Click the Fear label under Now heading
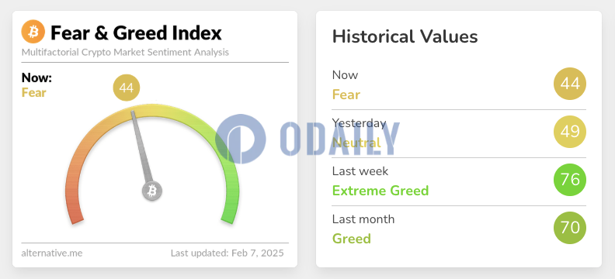Viewport: 615px width, 279px height. (x=33, y=93)
